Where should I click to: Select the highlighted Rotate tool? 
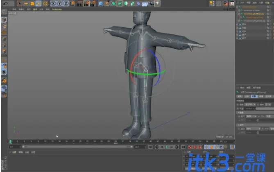click(38, 4)
